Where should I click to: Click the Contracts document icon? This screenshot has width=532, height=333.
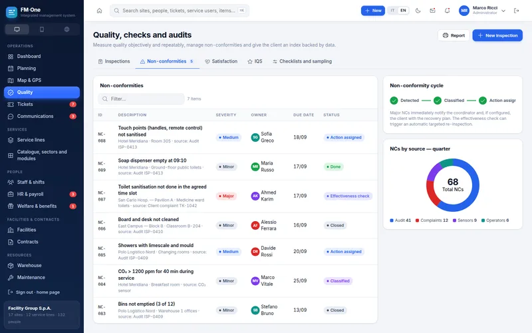click(11, 242)
